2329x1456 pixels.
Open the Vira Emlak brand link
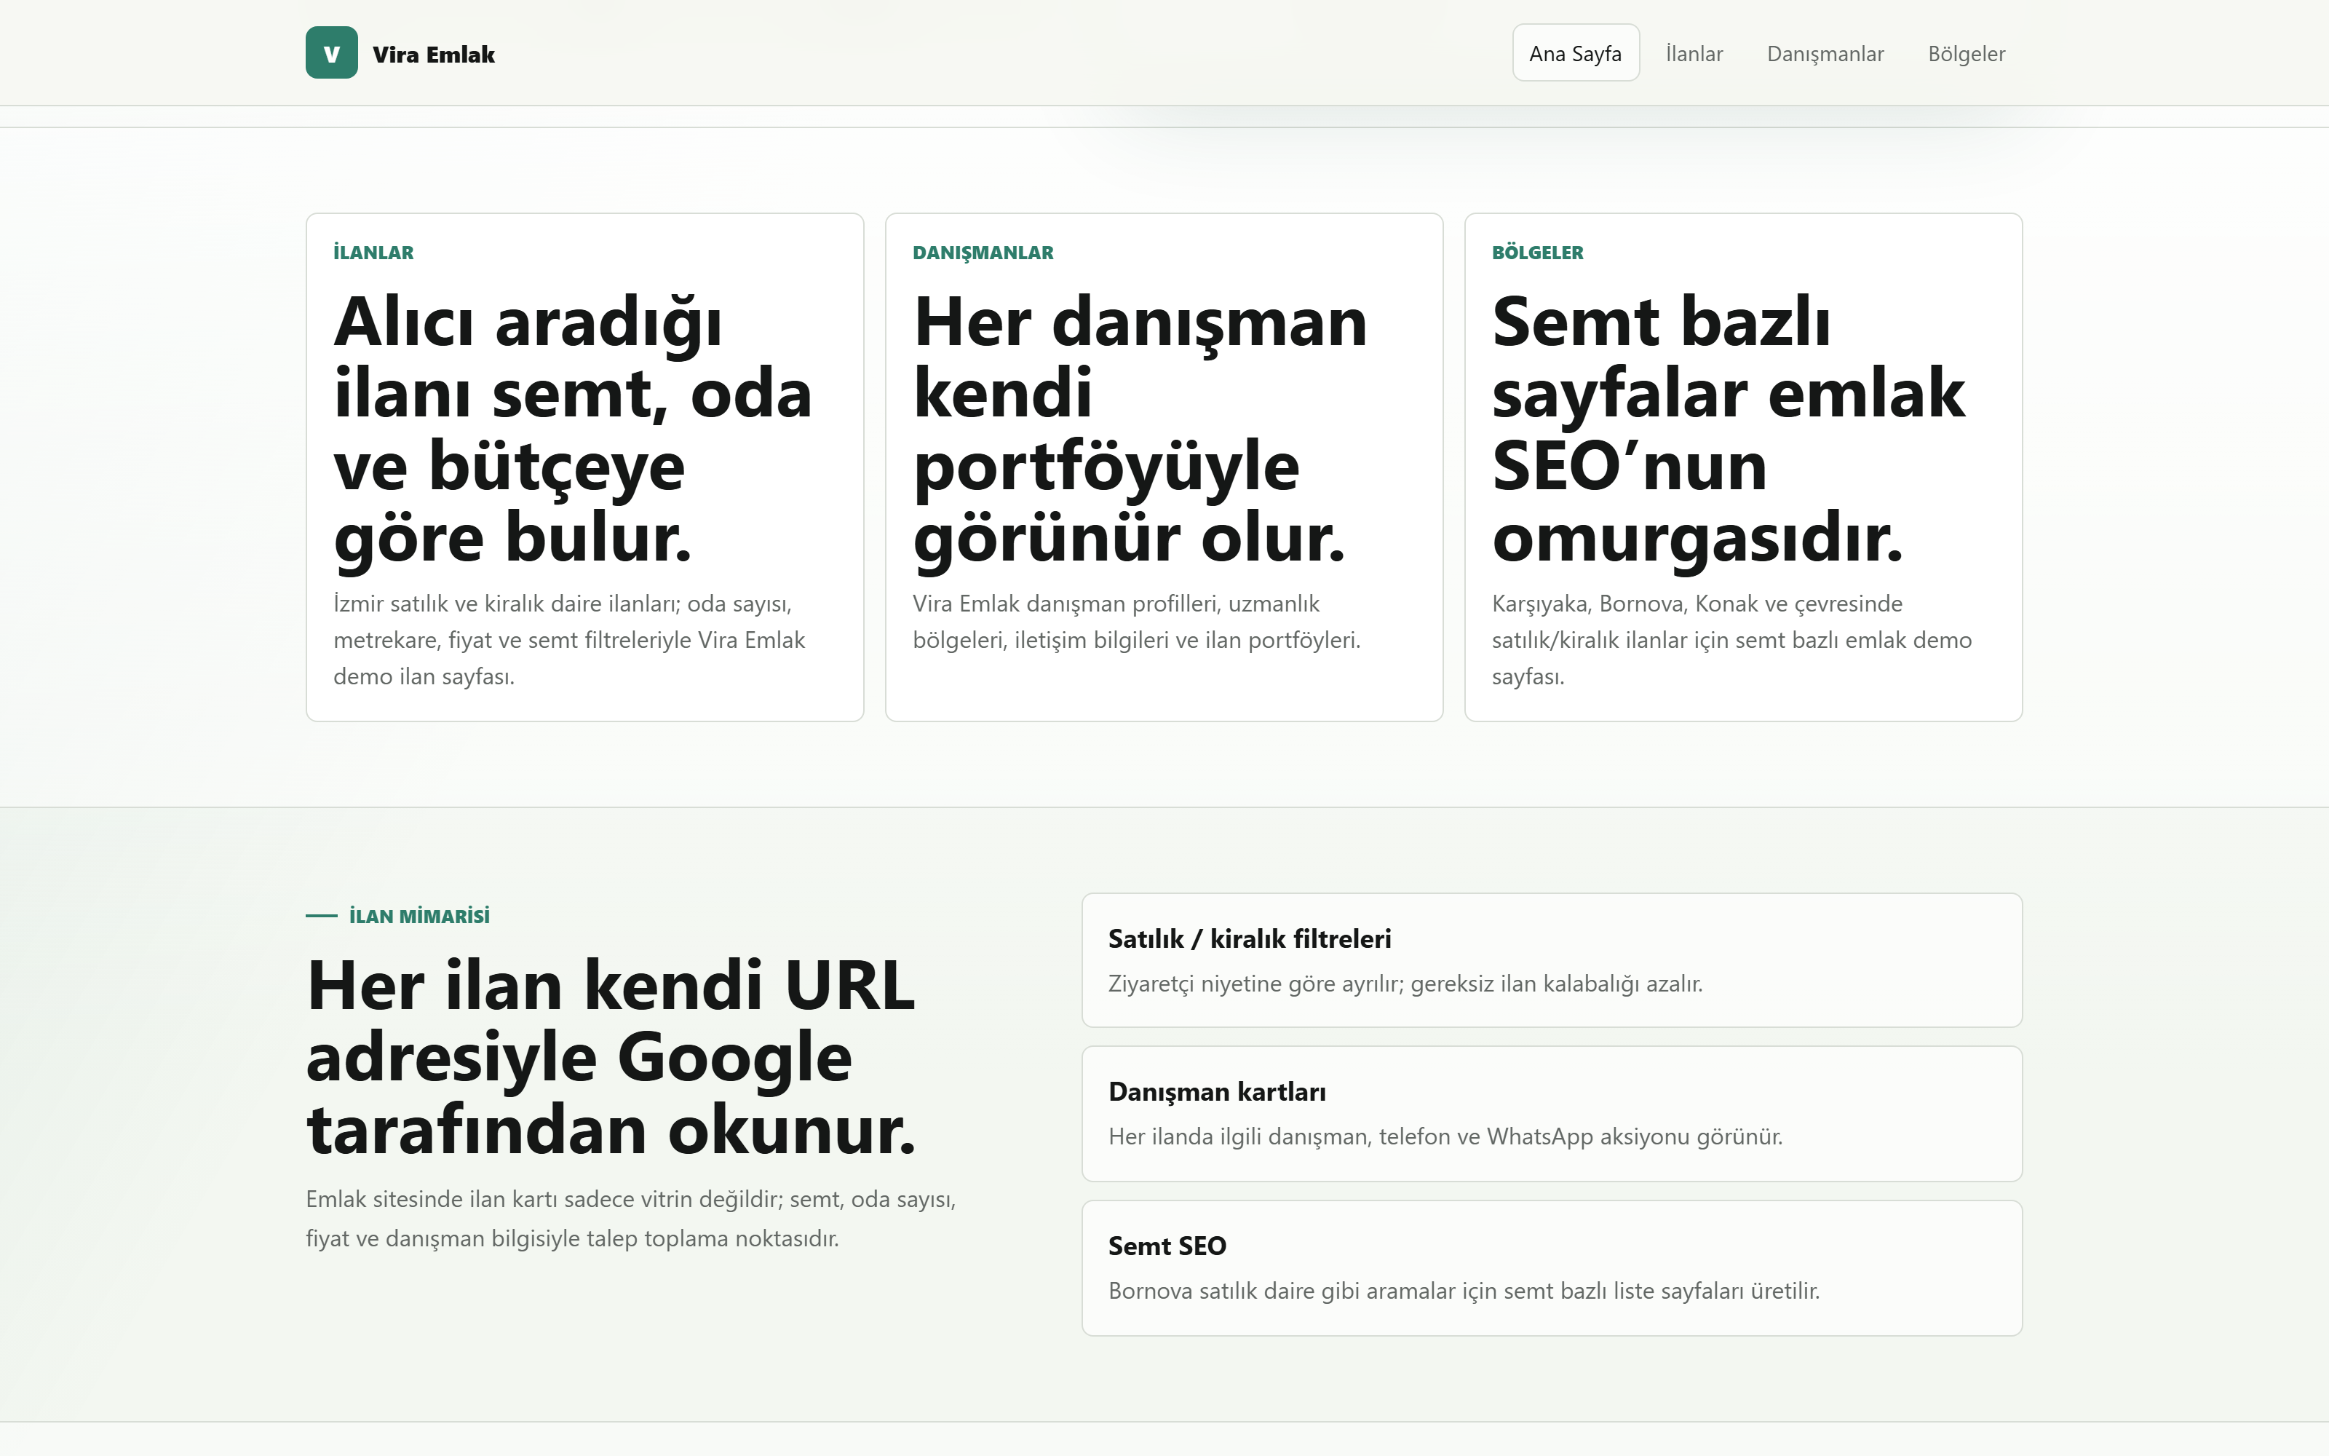[x=400, y=53]
